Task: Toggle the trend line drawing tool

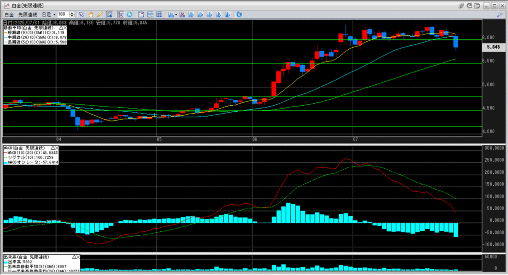Action: tap(110, 14)
